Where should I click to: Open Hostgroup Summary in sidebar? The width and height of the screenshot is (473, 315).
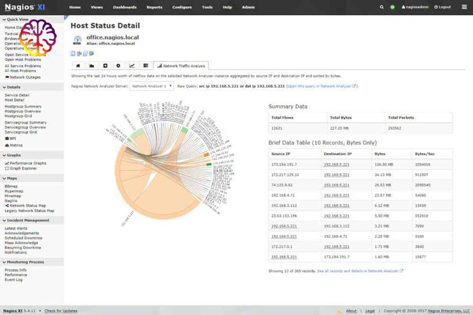click(23, 106)
